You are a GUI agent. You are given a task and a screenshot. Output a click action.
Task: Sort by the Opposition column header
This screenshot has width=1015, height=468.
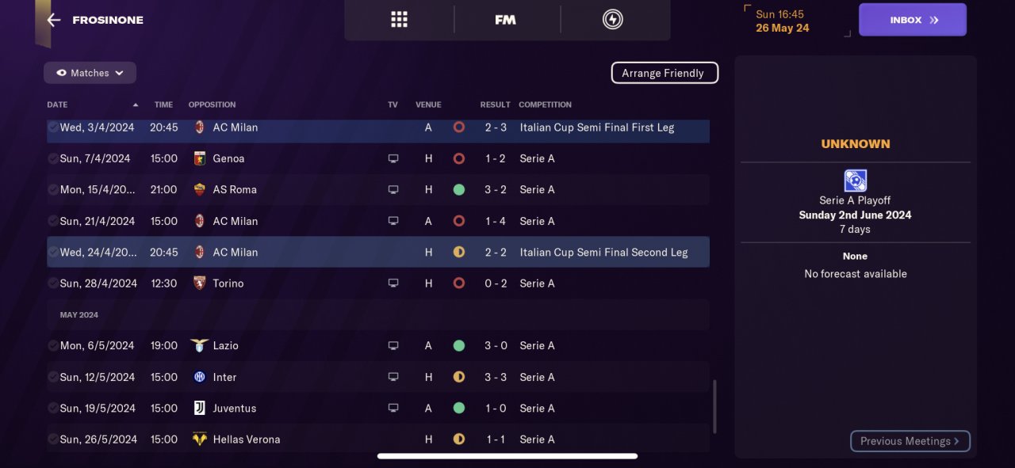[212, 105]
